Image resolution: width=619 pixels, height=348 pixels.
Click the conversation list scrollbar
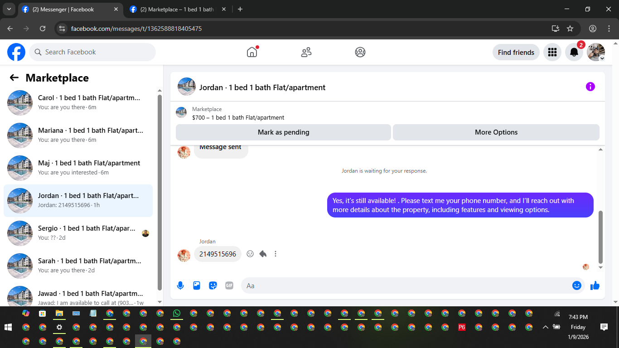(x=160, y=193)
